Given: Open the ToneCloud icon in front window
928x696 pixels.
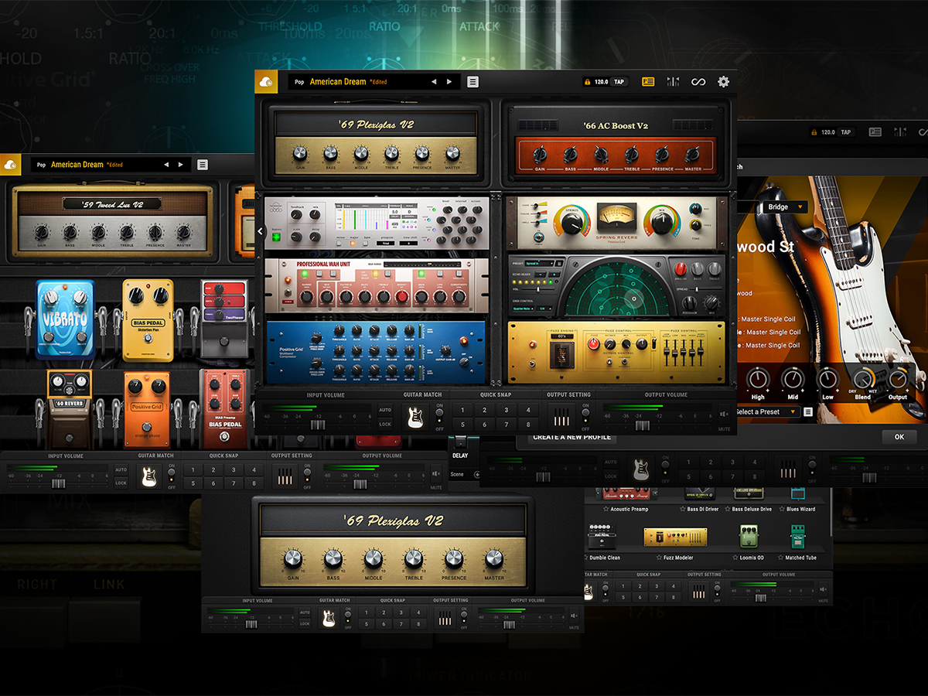Looking at the screenshot, I should (267, 81).
